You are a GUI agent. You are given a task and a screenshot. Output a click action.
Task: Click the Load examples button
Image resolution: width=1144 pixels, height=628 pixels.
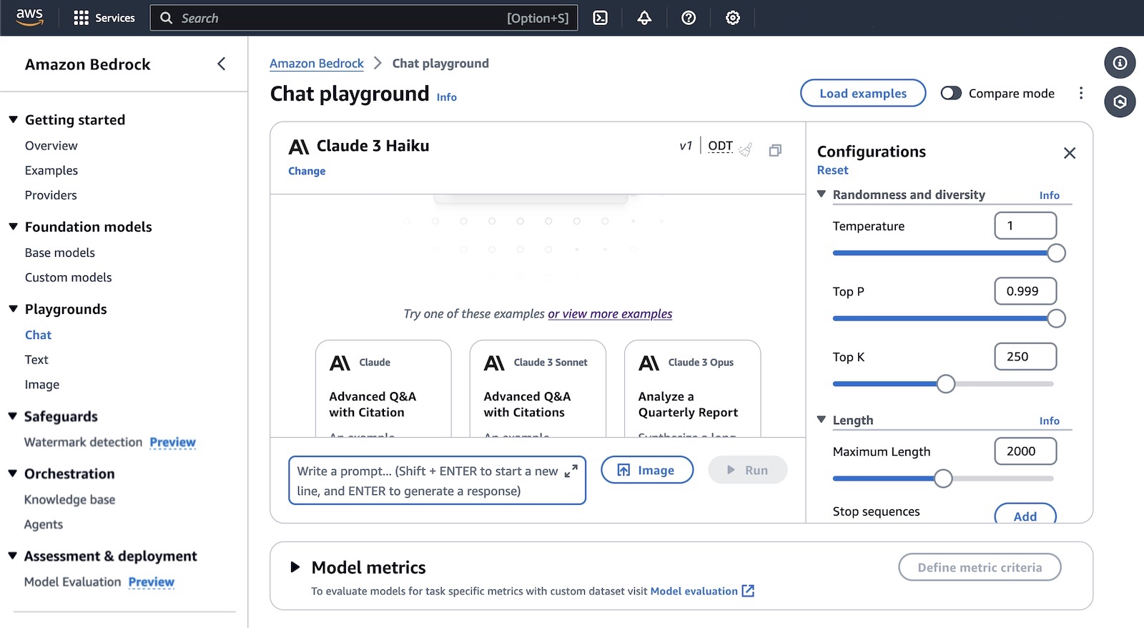[862, 93]
